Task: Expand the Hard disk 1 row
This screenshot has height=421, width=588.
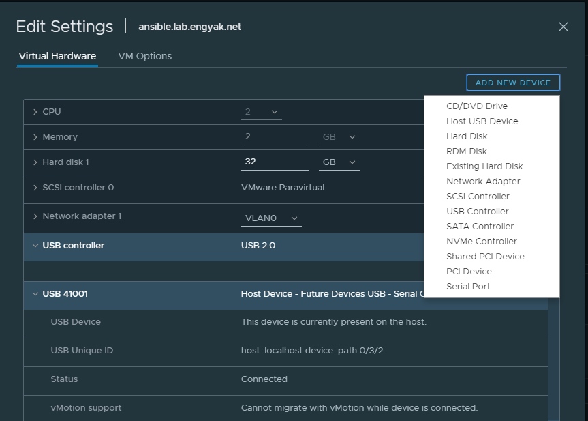Action: pos(35,162)
